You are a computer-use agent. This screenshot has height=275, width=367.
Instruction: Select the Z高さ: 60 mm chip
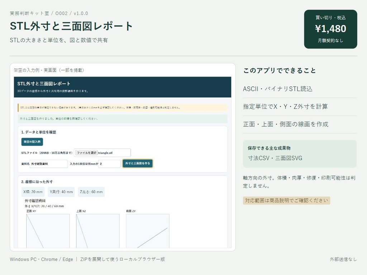point(91,192)
